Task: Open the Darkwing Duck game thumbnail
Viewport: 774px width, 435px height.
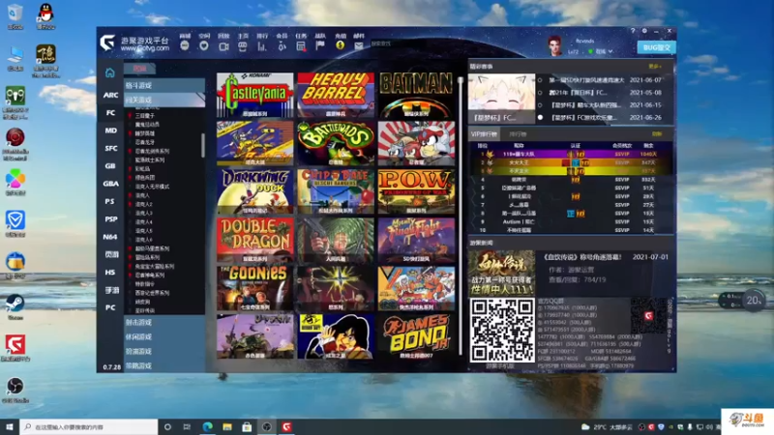Action: pyautogui.click(x=254, y=191)
